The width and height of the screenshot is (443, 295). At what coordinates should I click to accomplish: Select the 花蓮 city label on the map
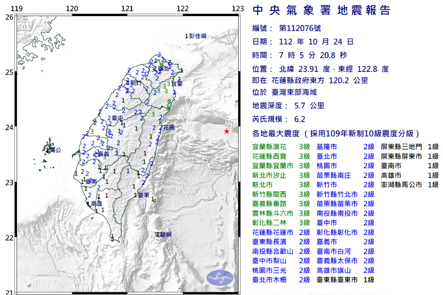pyautogui.click(x=169, y=127)
